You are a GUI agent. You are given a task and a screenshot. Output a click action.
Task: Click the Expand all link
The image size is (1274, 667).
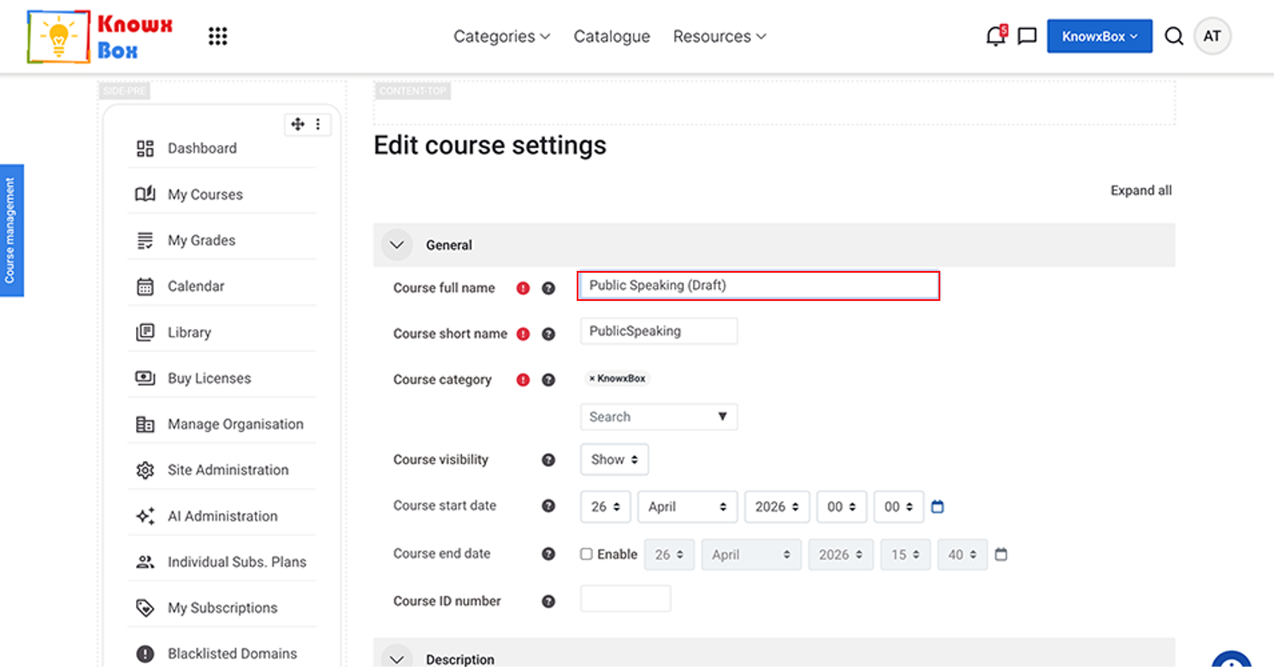pos(1141,191)
